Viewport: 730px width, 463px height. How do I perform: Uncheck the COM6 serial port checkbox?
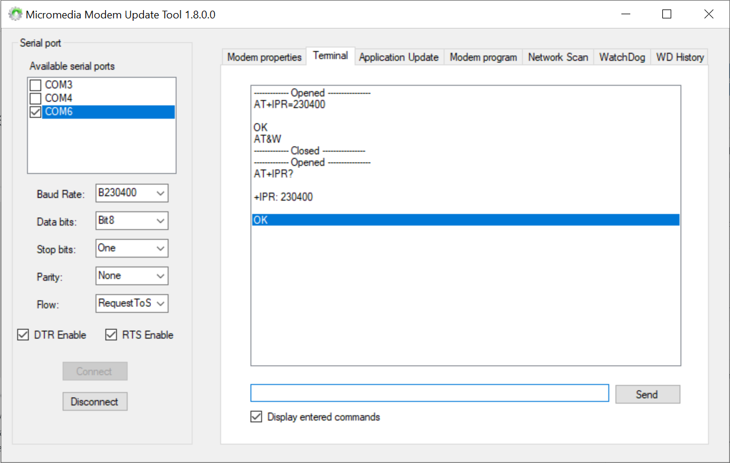pos(36,112)
